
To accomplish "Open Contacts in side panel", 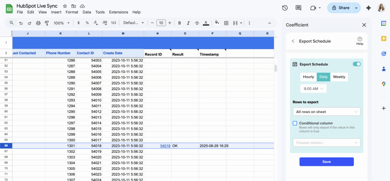I will 384,69.
